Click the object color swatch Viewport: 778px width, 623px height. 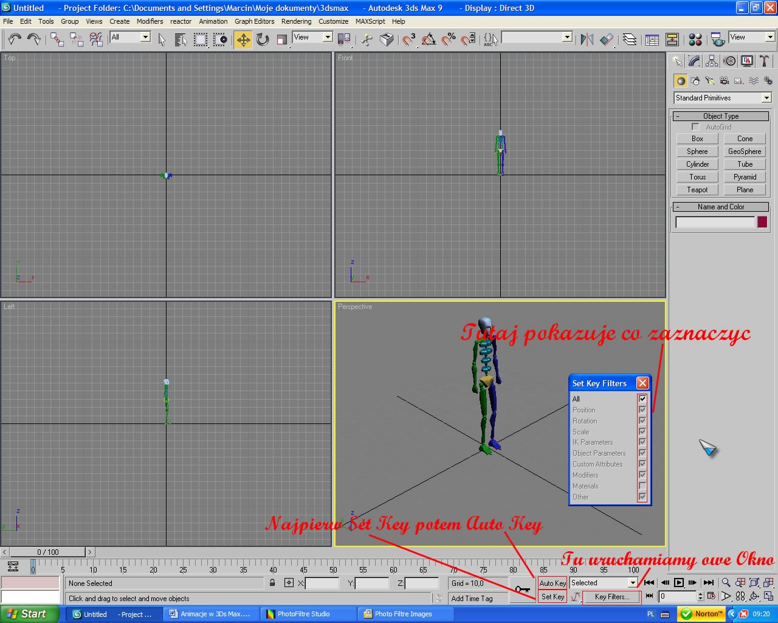pyautogui.click(x=762, y=222)
